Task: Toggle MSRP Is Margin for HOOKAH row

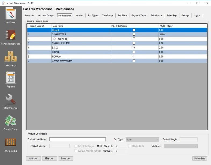Action: [x=134, y=56]
